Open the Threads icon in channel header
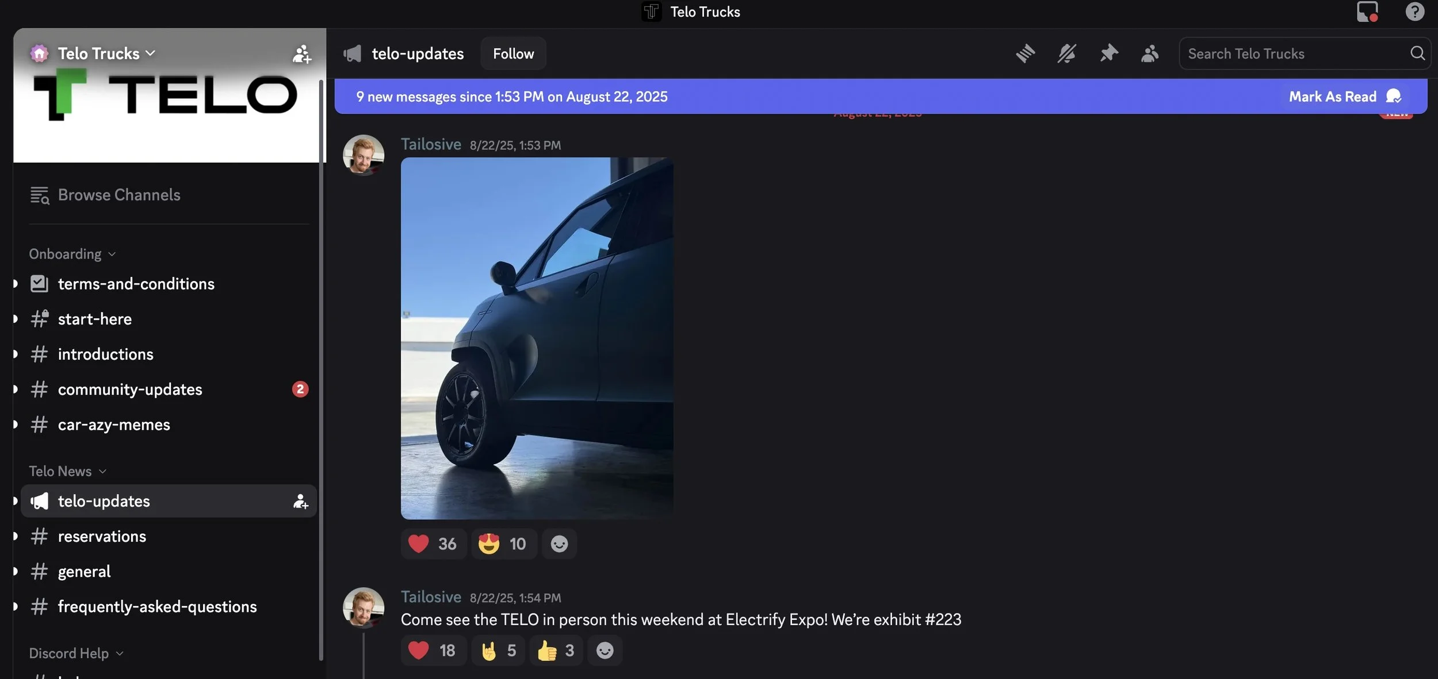The width and height of the screenshot is (1438, 679). tap(1025, 53)
